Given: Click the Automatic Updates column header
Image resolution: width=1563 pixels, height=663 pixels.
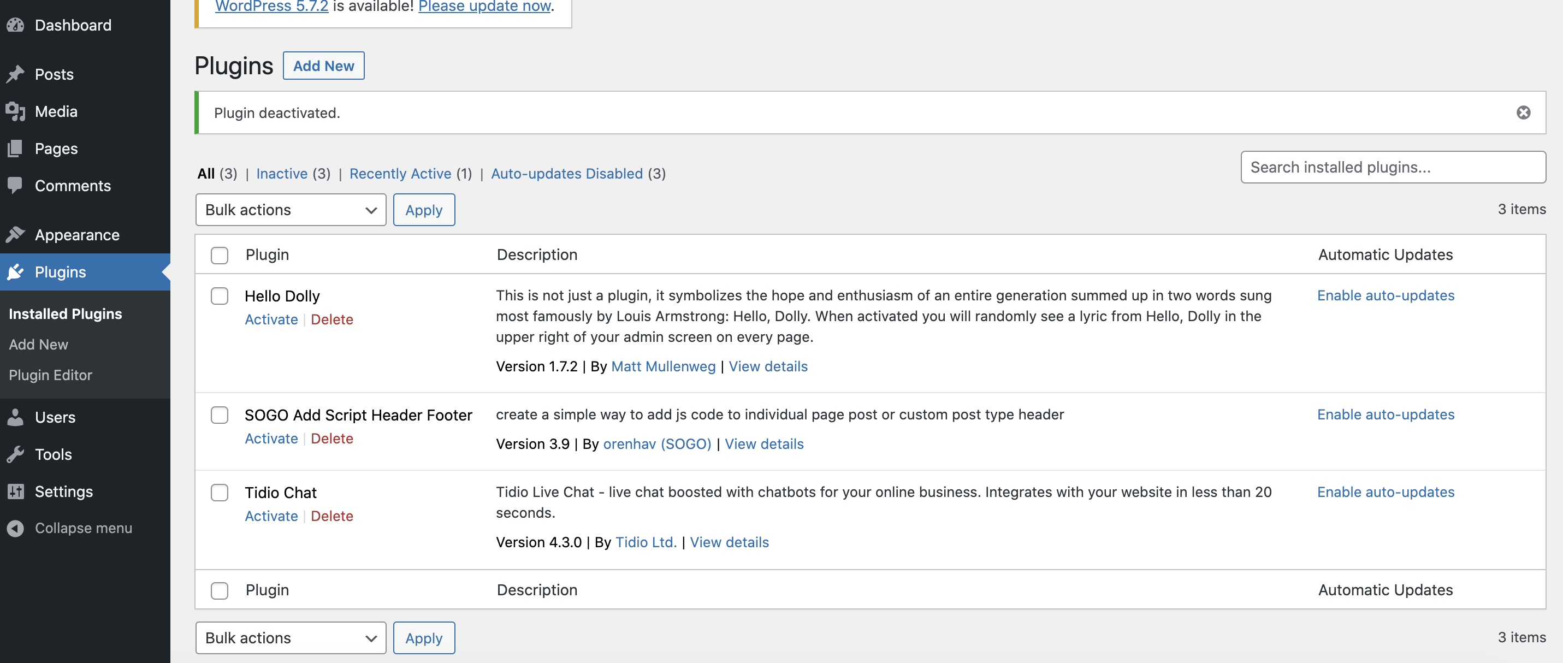Looking at the screenshot, I should 1385,254.
